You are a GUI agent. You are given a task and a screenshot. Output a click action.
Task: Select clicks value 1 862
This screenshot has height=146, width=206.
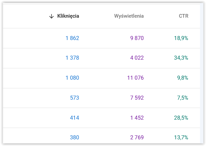pos(72,38)
